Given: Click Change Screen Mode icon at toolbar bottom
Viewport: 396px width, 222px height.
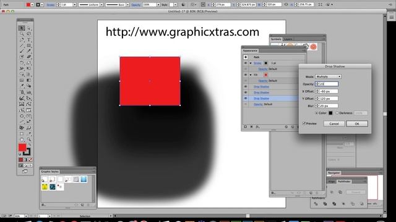Looking at the screenshot, I should tap(25, 171).
